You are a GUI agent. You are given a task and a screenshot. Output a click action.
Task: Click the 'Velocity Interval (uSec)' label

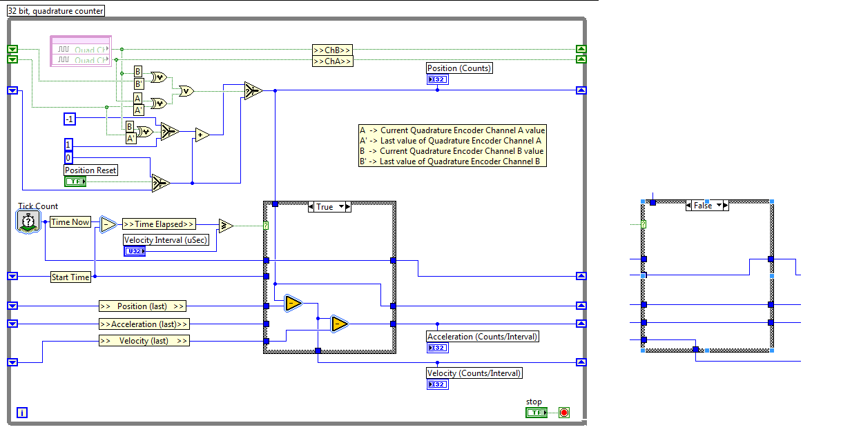(166, 240)
